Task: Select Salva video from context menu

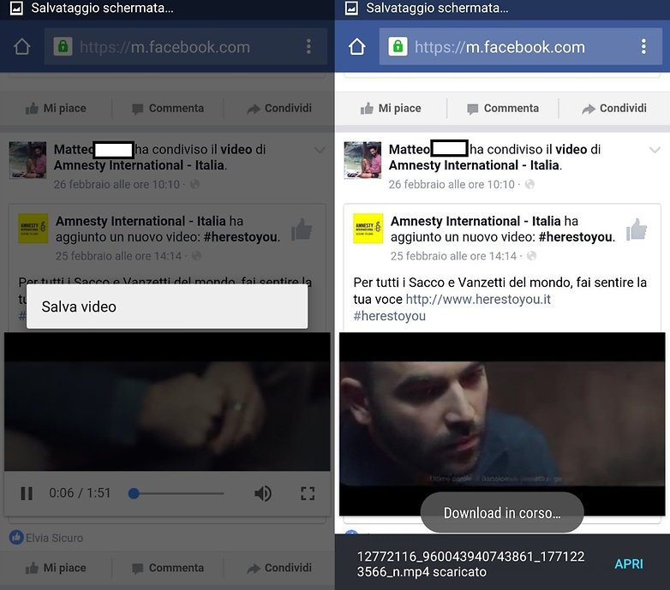Action: (167, 307)
